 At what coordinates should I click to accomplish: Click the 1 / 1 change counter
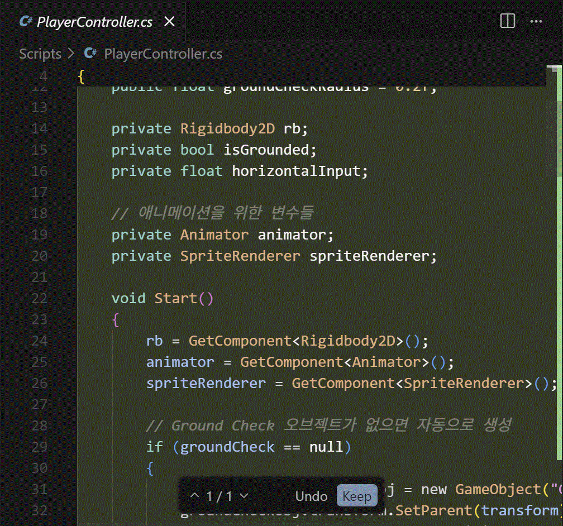pyautogui.click(x=219, y=496)
